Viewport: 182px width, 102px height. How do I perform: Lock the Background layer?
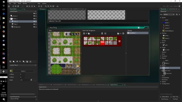pyautogui.click(x=36, y=27)
